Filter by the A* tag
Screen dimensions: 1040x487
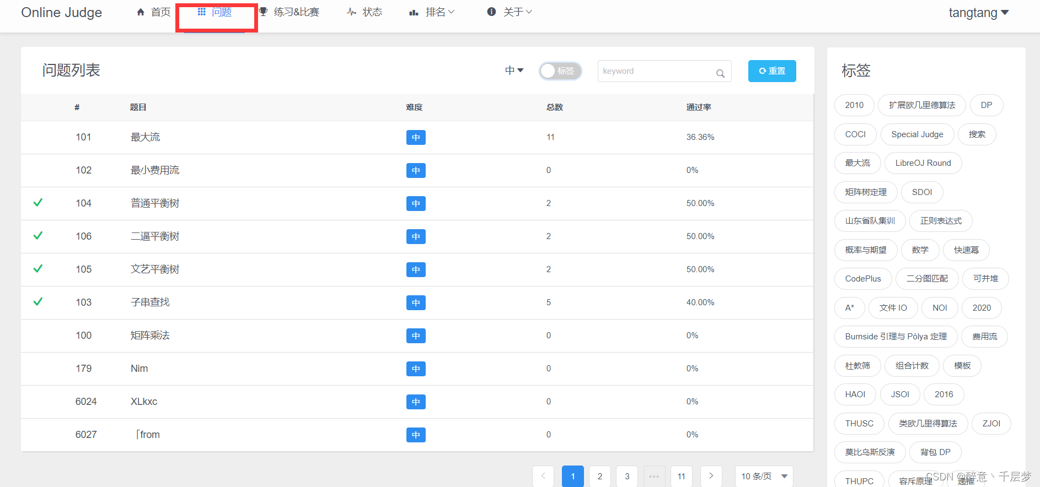pos(850,308)
